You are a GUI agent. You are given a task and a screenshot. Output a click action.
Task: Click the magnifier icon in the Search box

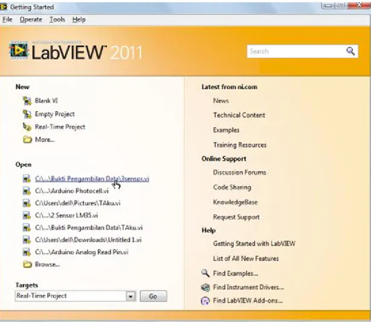[350, 51]
